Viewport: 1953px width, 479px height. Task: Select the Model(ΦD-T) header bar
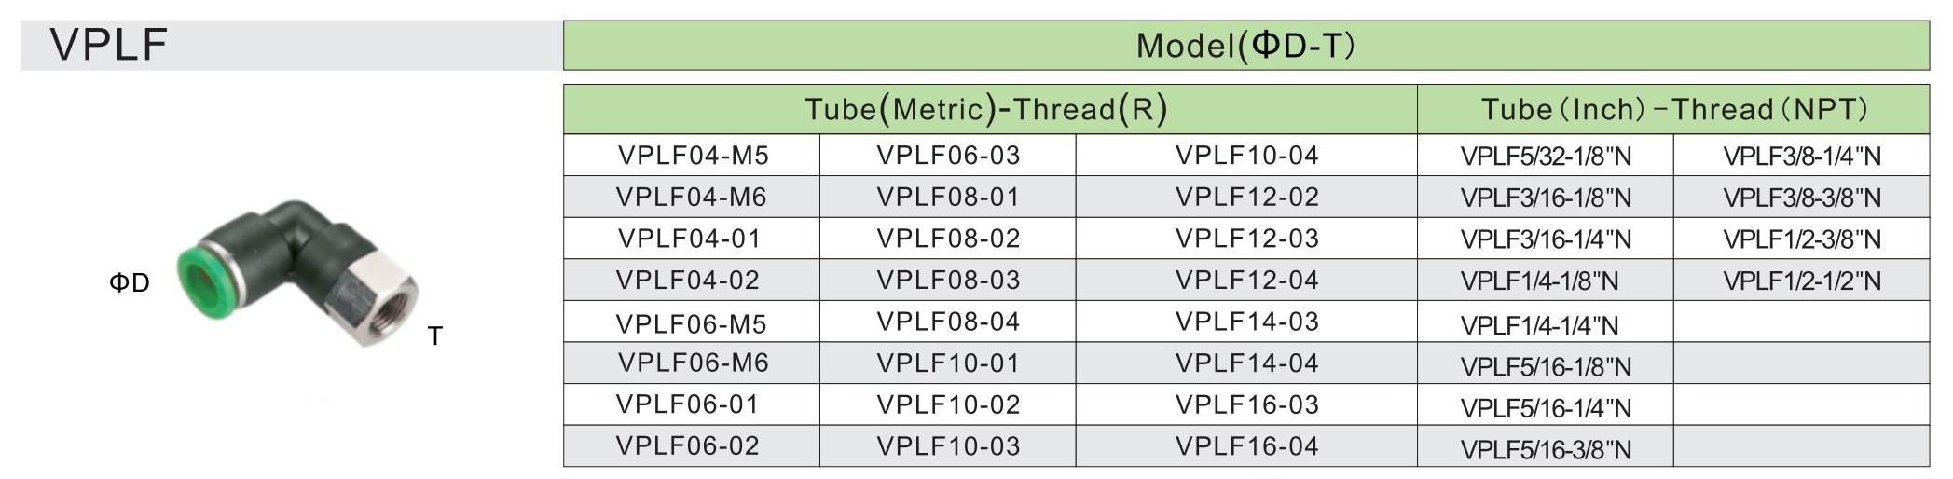1245,46
